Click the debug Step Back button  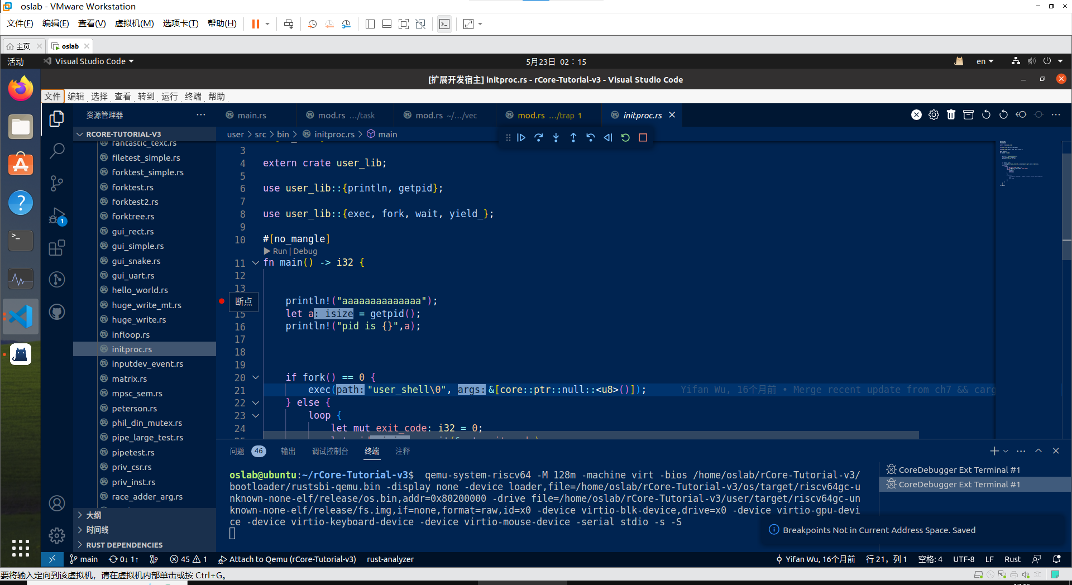point(591,137)
